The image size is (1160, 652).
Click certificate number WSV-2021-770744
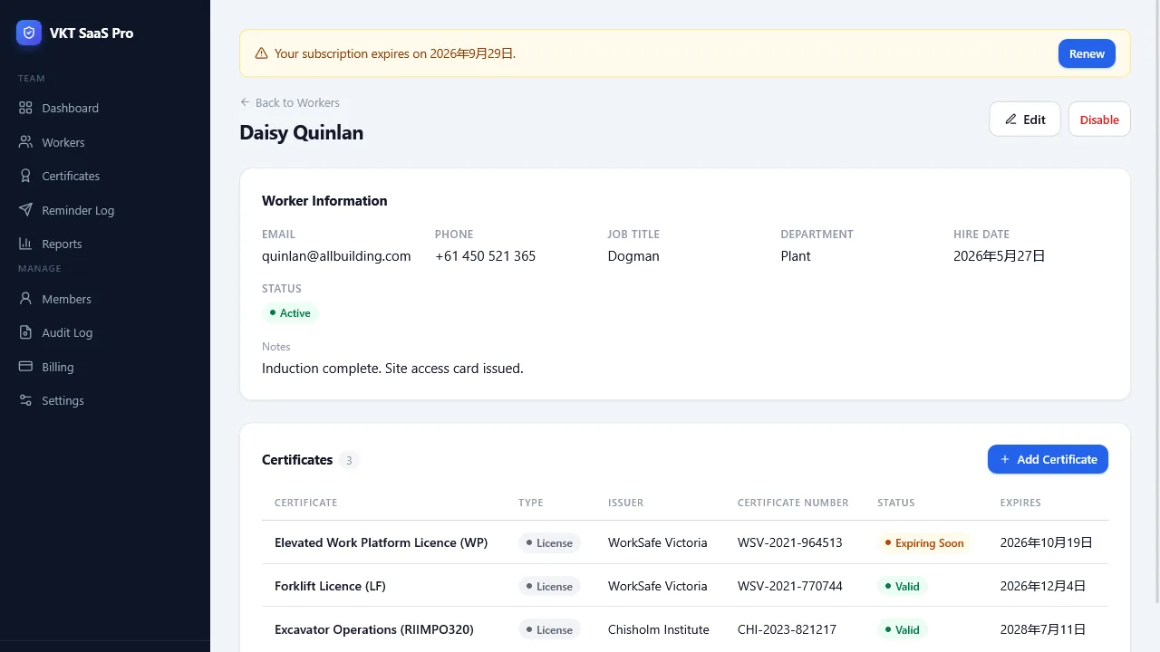[790, 586]
